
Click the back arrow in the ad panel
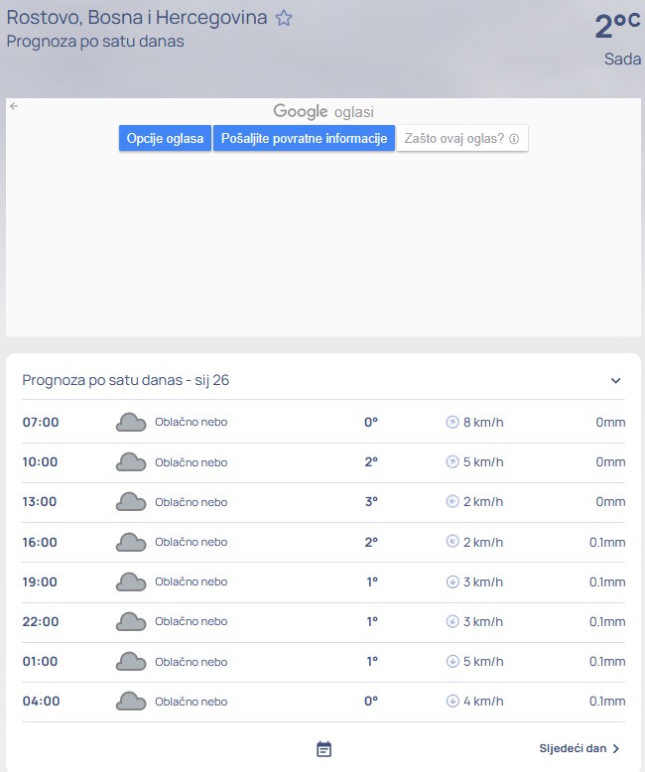click(14, 106)
